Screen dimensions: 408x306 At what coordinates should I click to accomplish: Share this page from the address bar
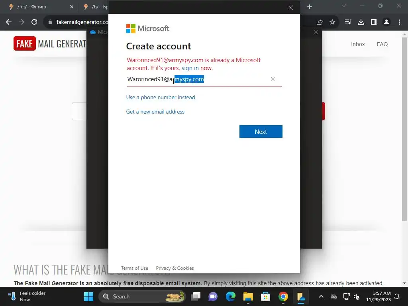click(x=320, y=22)
